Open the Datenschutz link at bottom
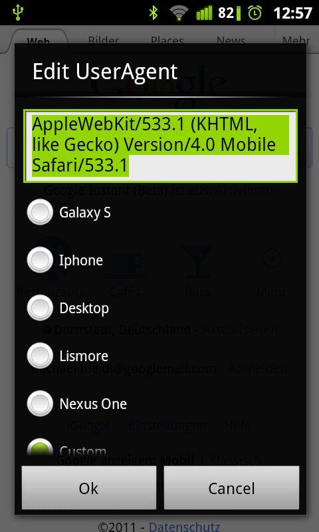319x532 pixels. 184,527
